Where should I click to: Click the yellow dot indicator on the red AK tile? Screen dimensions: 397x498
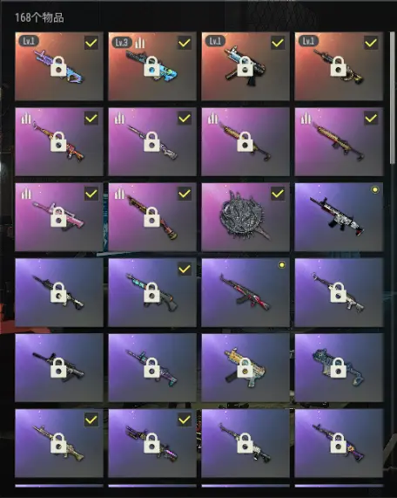pyautogui.click(x=281, y=265)
